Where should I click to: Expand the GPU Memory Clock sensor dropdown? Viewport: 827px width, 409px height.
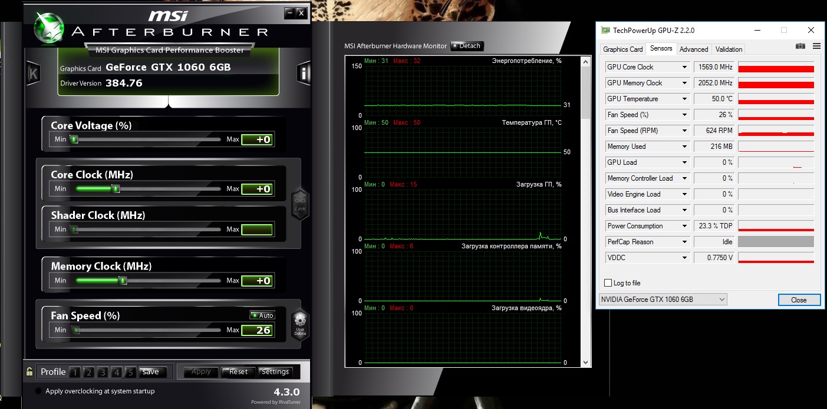pos(684,83)
